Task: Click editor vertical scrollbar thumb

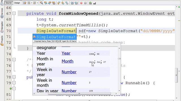Action: (176, 75)
